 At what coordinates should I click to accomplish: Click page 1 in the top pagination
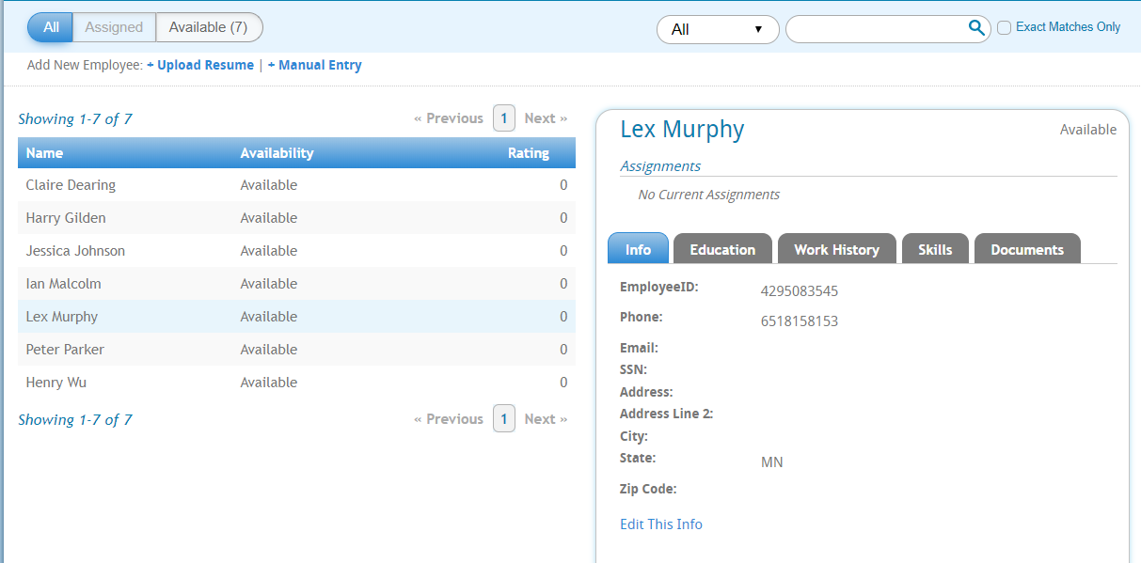pos(504,118)
